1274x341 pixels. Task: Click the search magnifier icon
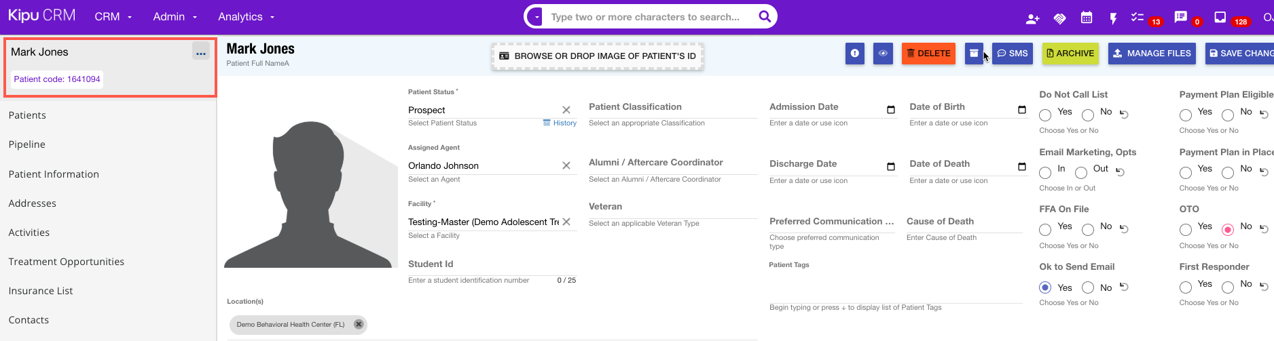[765, 17]
